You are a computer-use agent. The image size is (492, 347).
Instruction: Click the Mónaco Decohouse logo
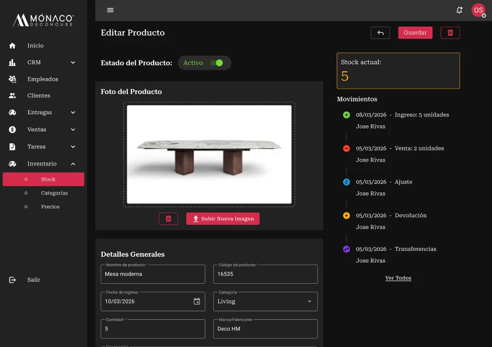(43, 20)
